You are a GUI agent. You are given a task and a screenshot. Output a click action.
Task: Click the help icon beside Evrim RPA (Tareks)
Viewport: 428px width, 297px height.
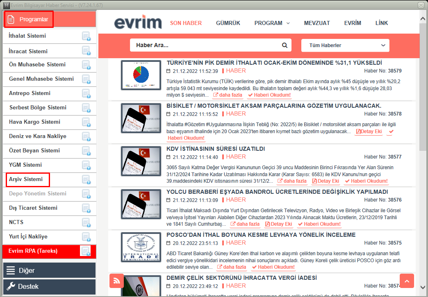pos(85,251)
